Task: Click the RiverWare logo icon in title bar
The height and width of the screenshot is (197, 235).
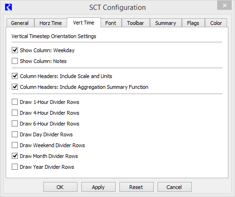Action: [x=8, y=8]
